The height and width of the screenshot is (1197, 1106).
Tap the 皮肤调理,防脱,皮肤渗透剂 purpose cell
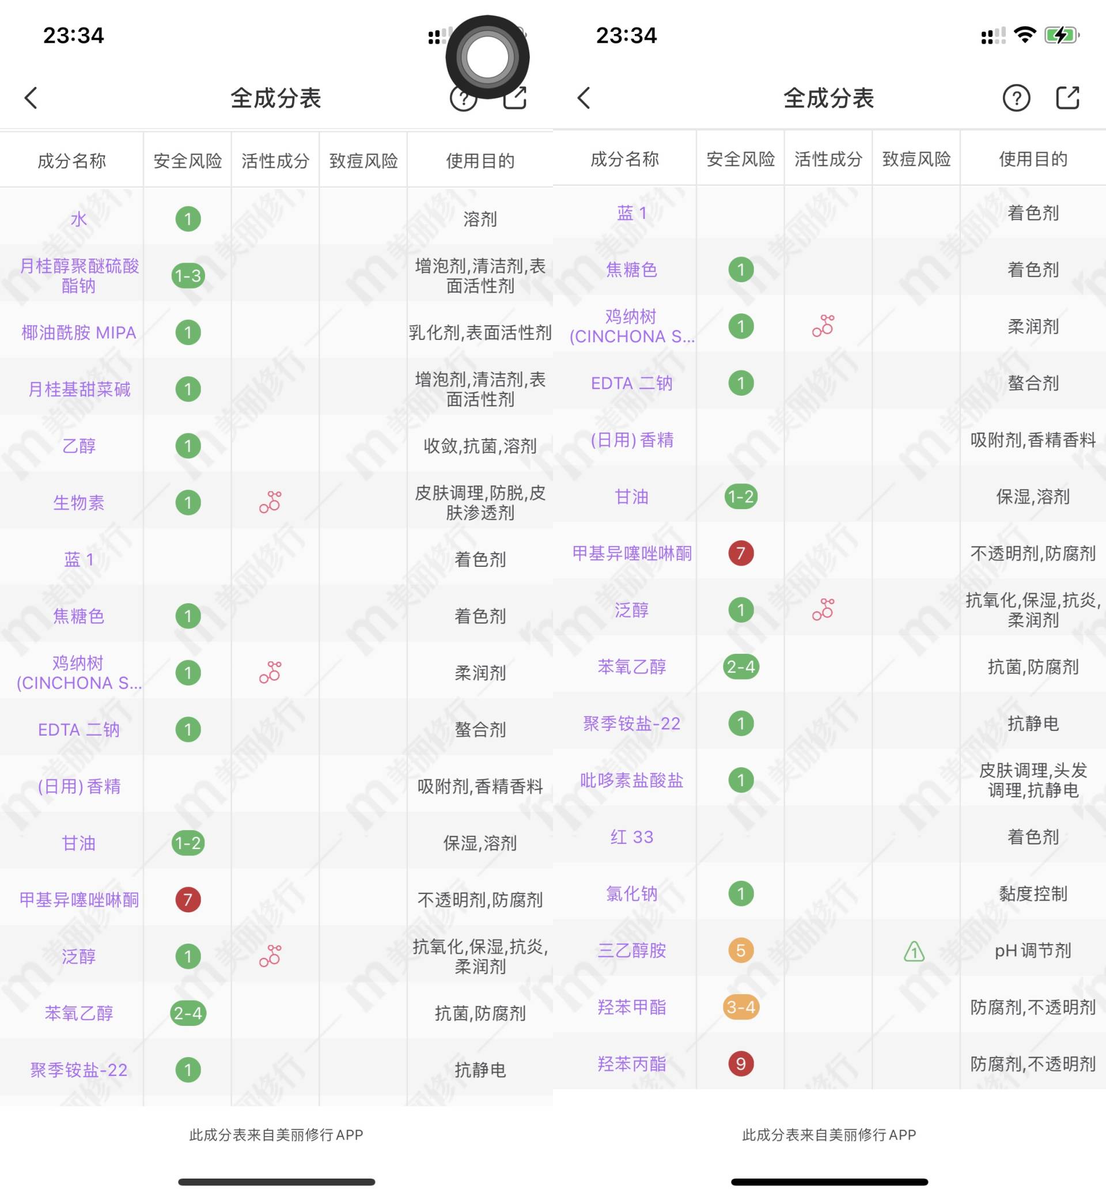click(480, 503)
